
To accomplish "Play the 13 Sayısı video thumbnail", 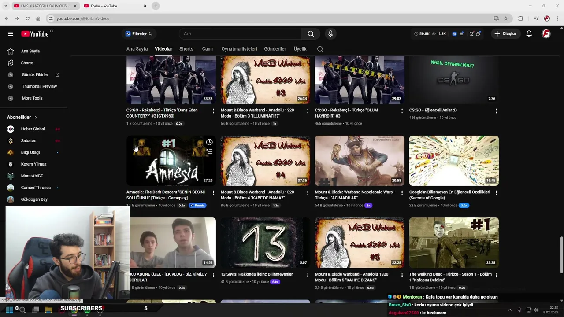I will (x=265, y=243).
